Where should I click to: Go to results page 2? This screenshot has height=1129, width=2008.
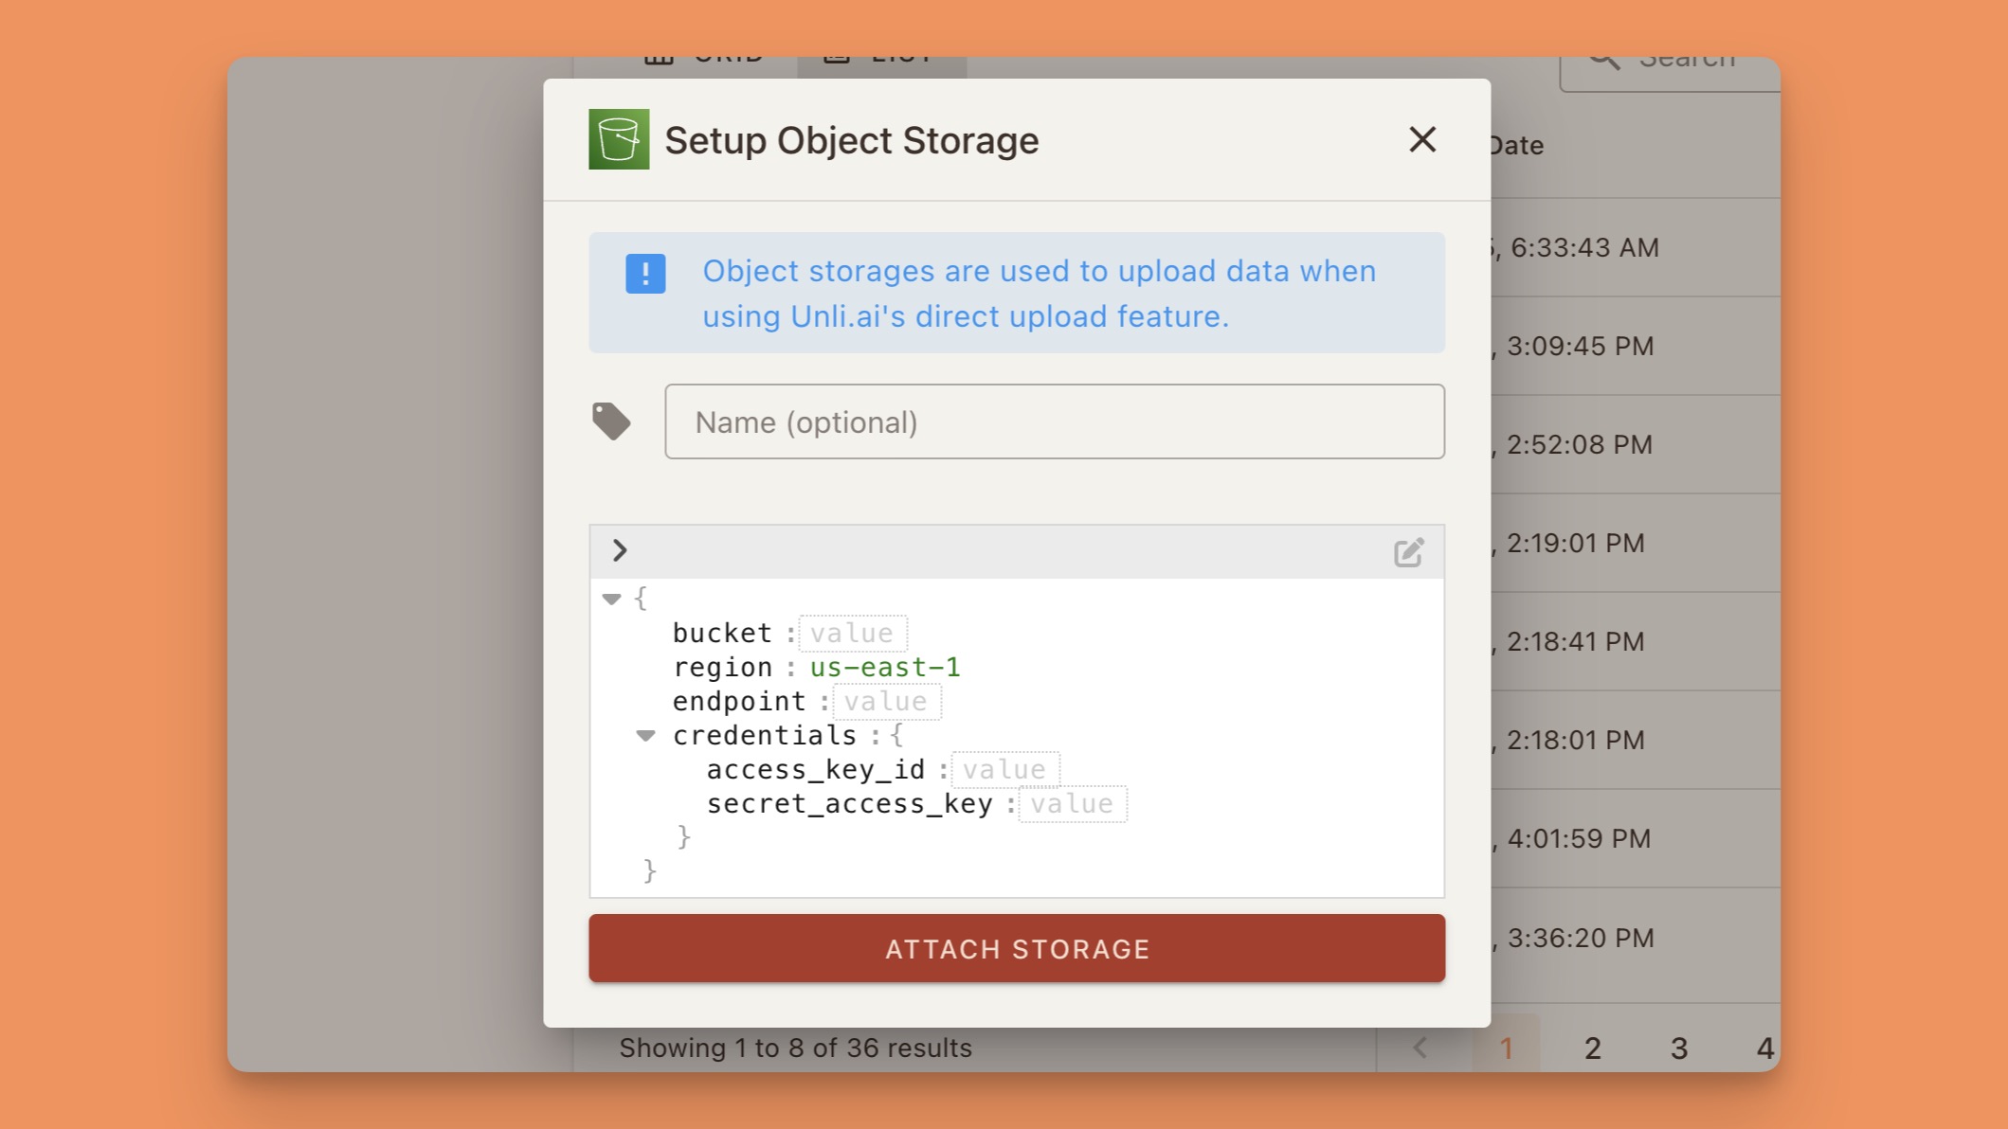1592,1048
